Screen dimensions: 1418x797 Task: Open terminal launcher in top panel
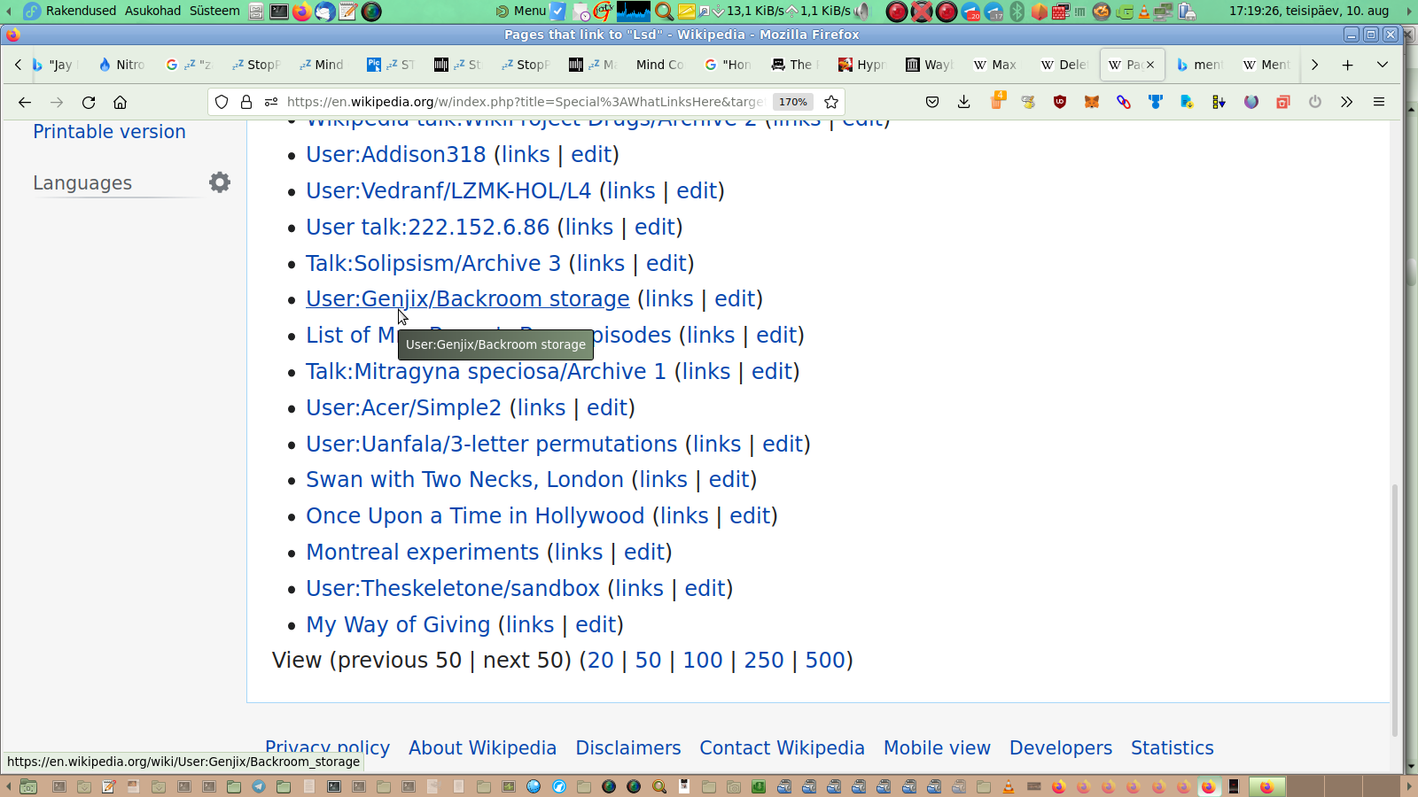(x=279, y=12)
